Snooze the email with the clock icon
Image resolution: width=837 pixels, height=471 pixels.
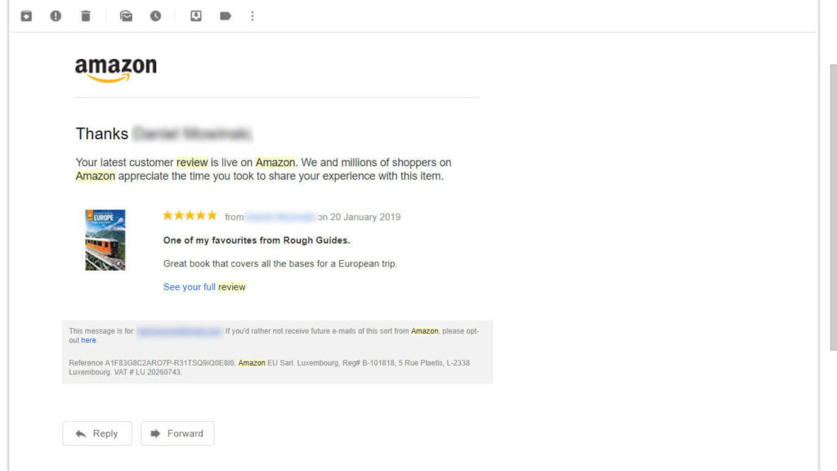pos(155,16)
